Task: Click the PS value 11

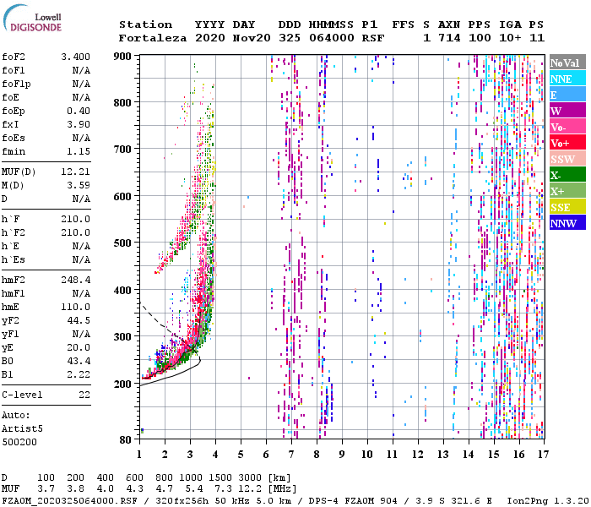Action: point(537,38)
